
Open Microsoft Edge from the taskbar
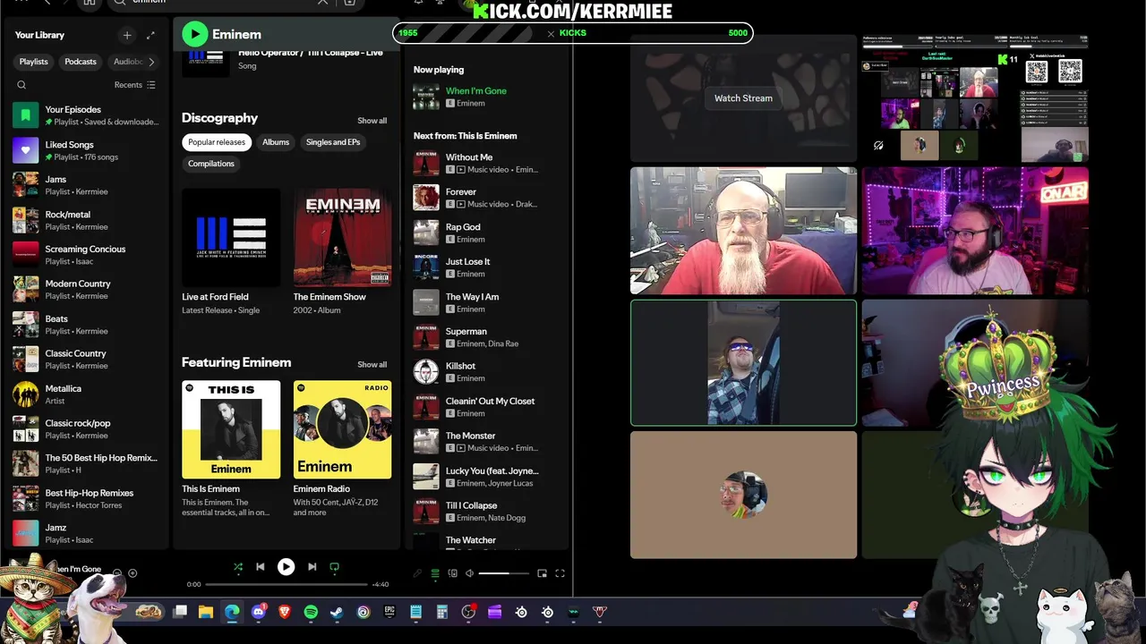point(232,612)
